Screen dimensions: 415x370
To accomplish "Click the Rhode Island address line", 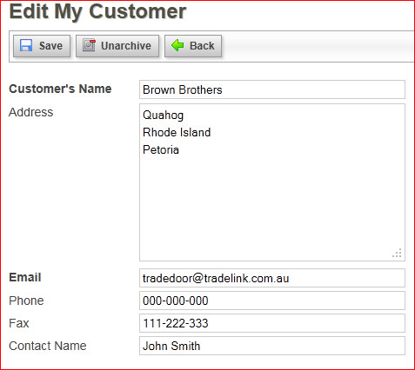I will [177, 132].
